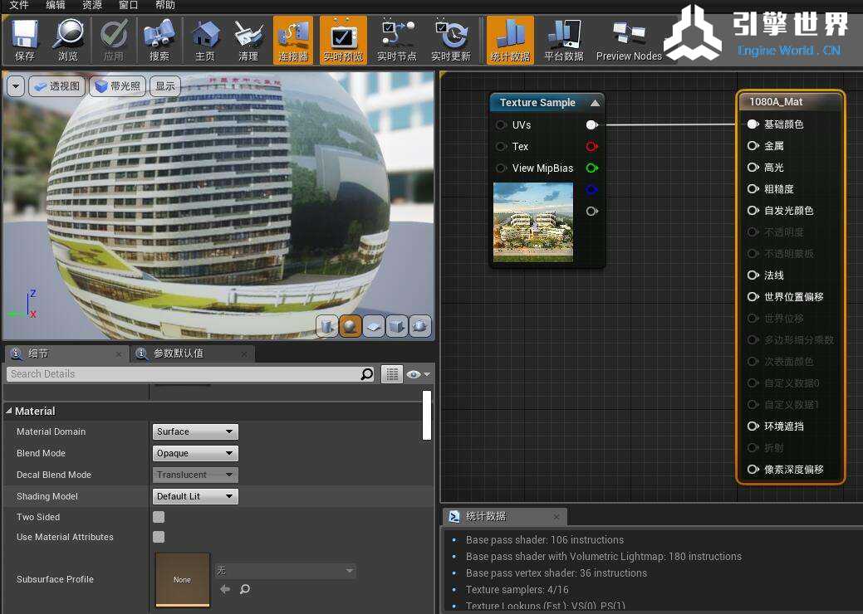This screenshot has width=863, height=614.
Task: Toggle 实时节点 live nodes in the toolbar
Action: pos(397,40)
